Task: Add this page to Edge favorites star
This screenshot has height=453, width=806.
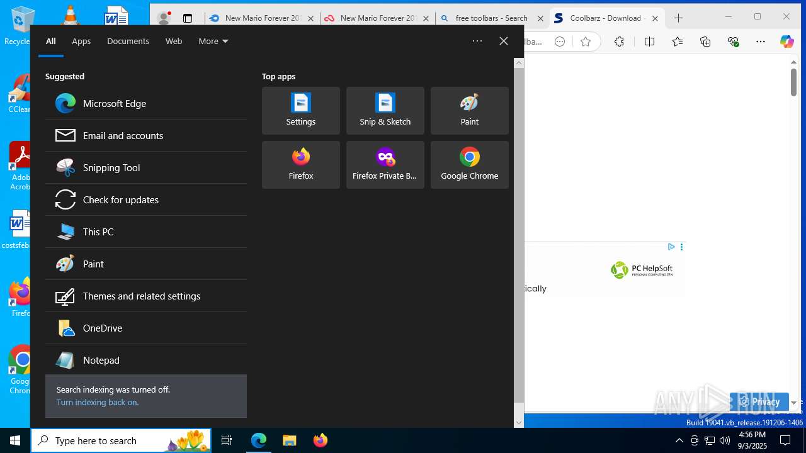Action: [586, 42]
